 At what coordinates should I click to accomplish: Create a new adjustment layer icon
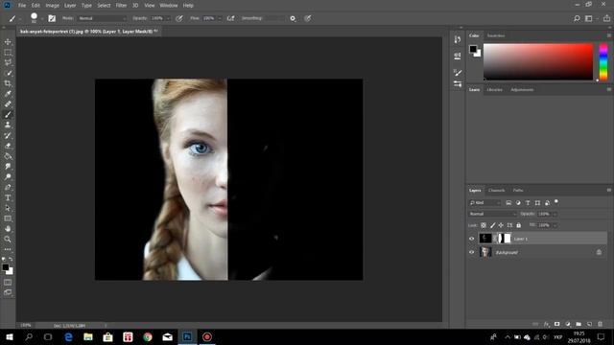pyautogui.click(x=568, y=324)
